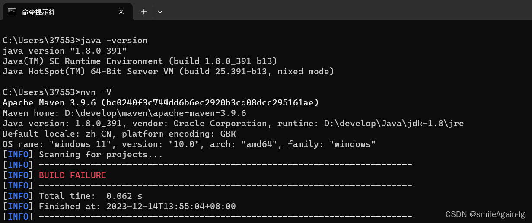Click the java -version command line

[75, 41]
